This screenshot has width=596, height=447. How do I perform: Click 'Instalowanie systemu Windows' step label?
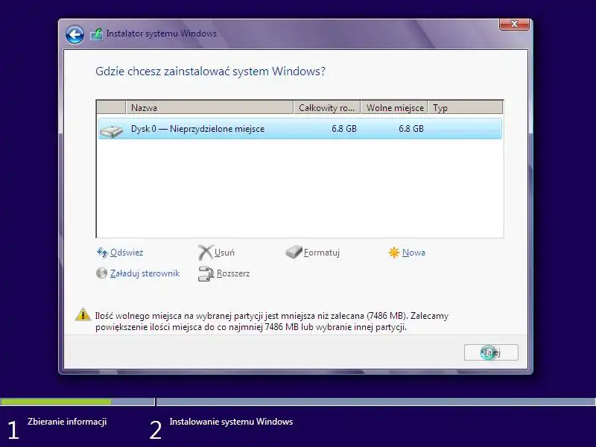pyautogui.click(x=231, y=422)
